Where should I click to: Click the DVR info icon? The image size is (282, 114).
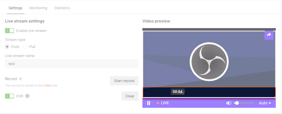(27, 96)
